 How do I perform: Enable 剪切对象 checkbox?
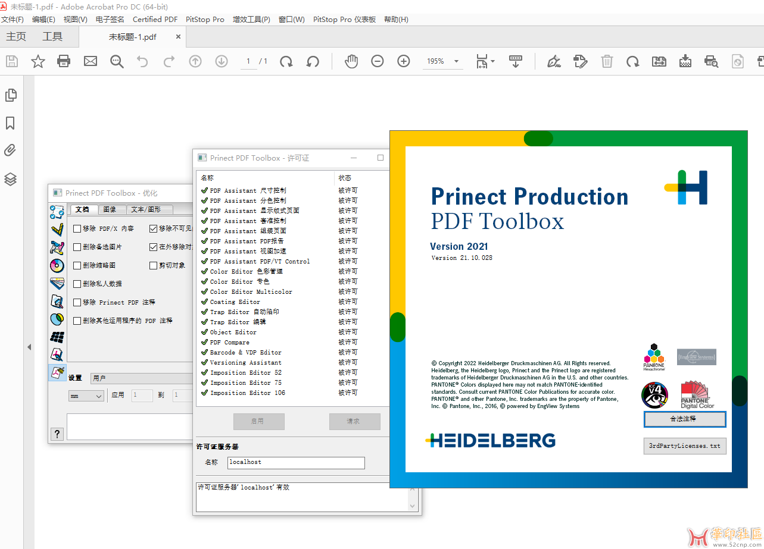(x=154, y=265)
